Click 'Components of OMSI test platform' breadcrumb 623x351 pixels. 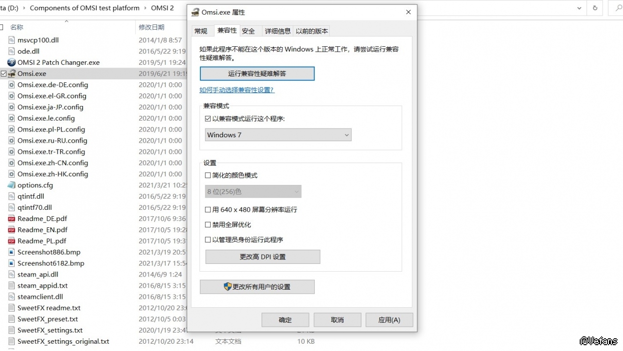click(x=85, y=8)
